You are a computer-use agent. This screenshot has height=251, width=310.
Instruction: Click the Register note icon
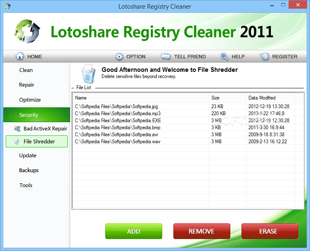264,57
